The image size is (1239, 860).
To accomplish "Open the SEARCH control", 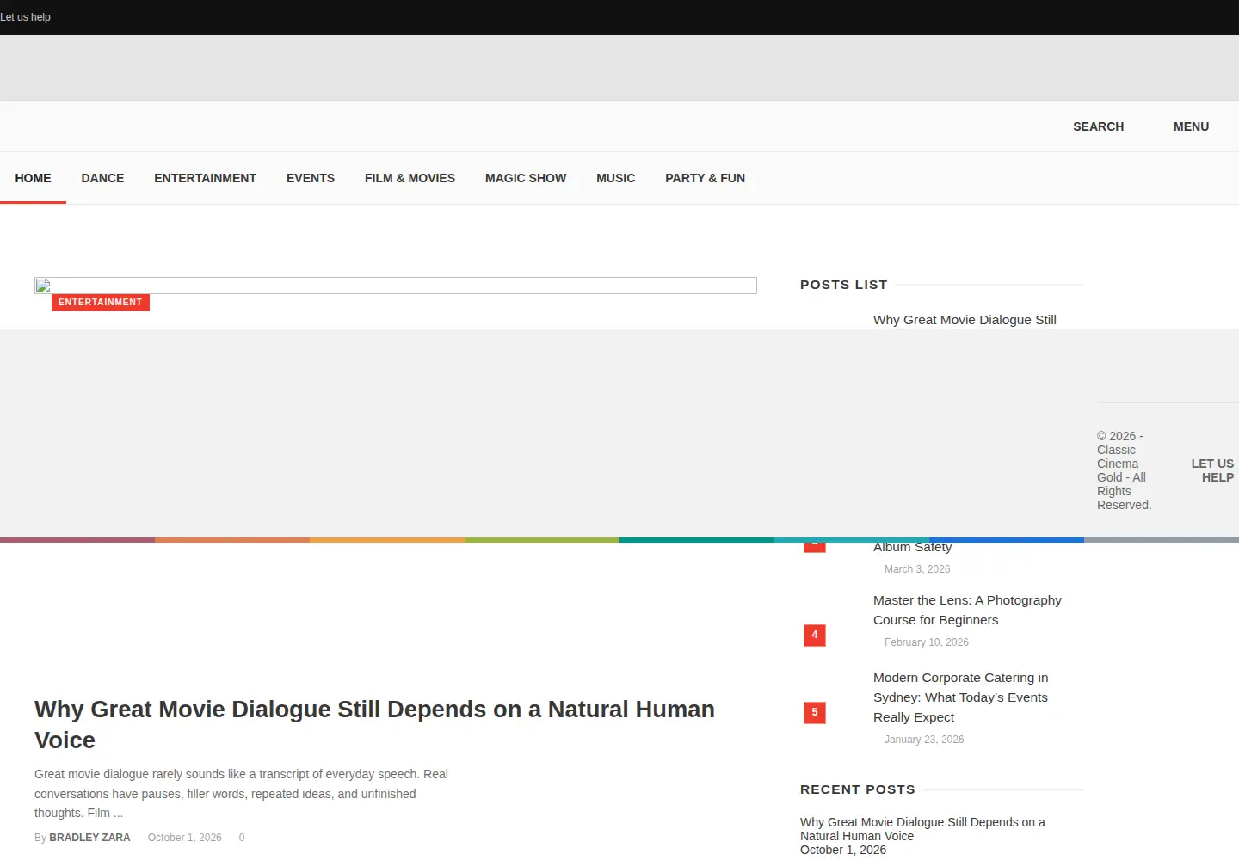I will 1098,126.
